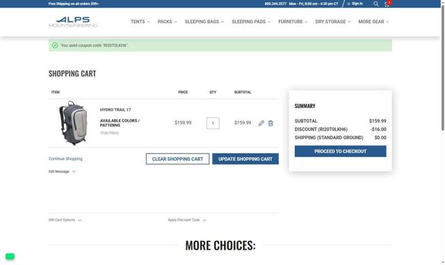Expand the Gift Message section
The width and height of the screenshot is (445, 265).
62,172
